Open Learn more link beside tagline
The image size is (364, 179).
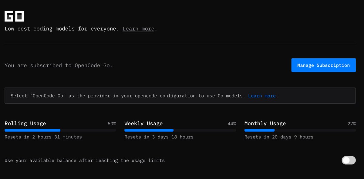[138, 29]
